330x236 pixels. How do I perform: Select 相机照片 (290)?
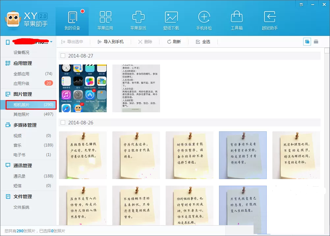coord(31,105)
